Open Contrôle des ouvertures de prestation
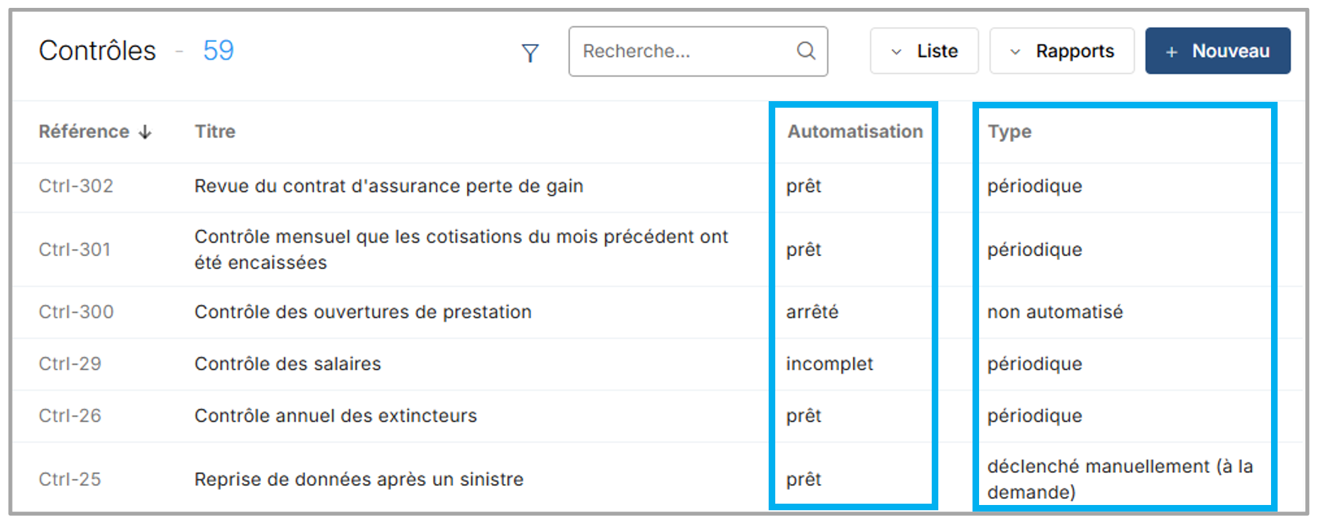This screenshot has width=1321, height=526. pyautogui.click(x=363, y=312)
